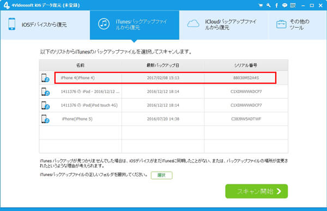
Task: Select the iPhone(iPhone 5) backup name
Action: click(x=77, y=119)
